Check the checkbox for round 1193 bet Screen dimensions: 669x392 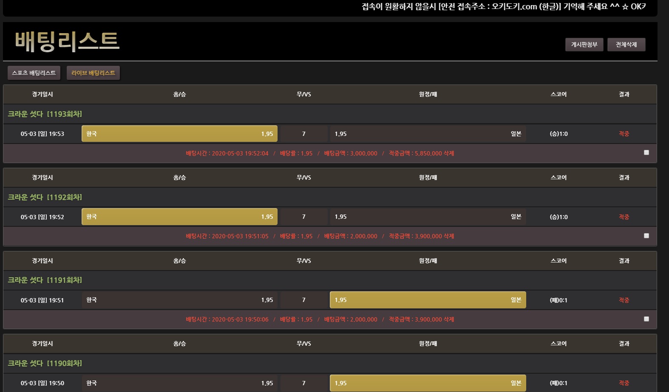tap(646, 152)
